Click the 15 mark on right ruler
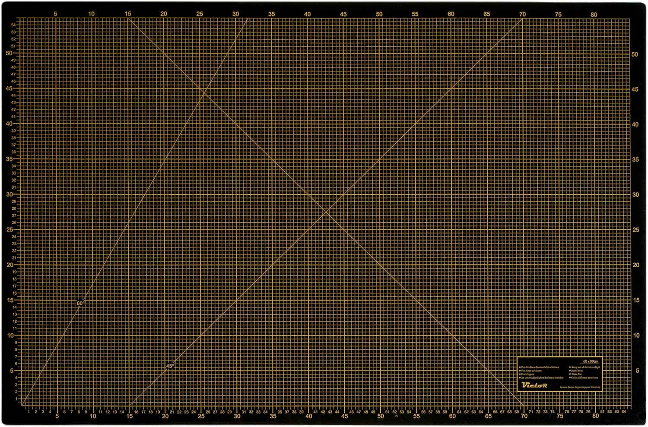 pyautogui.click(x=636, y=300)
